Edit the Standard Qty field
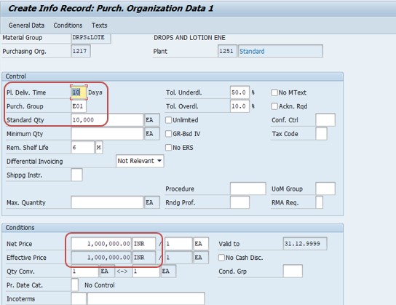 (x=107, y=120)
